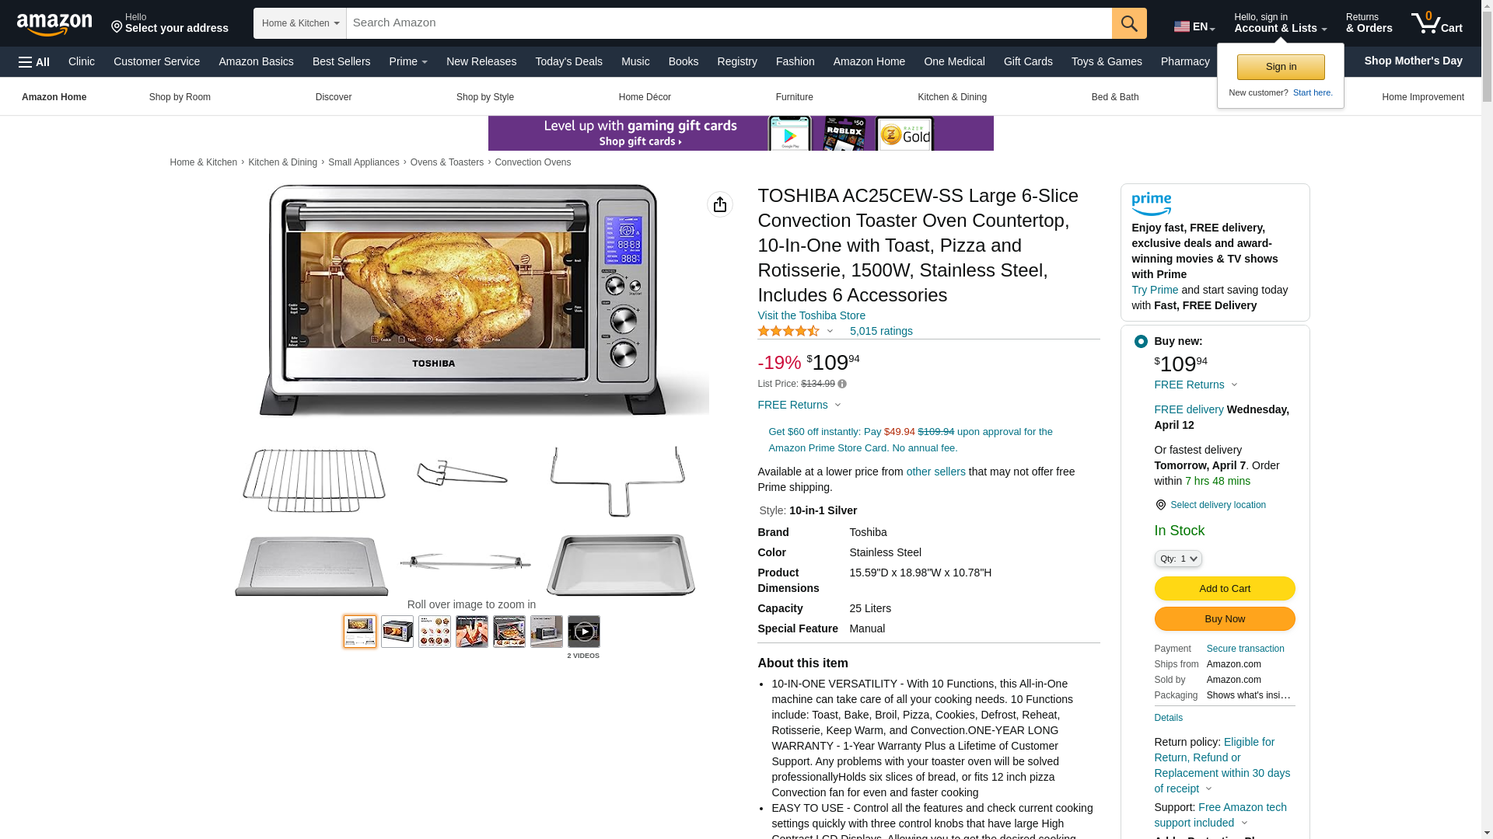Open the All hamburger menu
This screenshot has height=839, width=1493.
pyautogui.click(x=34, y=62)
